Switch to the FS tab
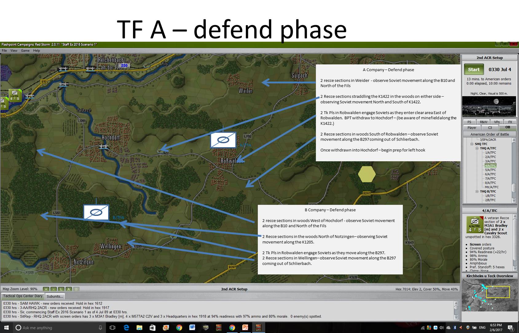This screenshot has width=519, height=333. coord(469,122)
